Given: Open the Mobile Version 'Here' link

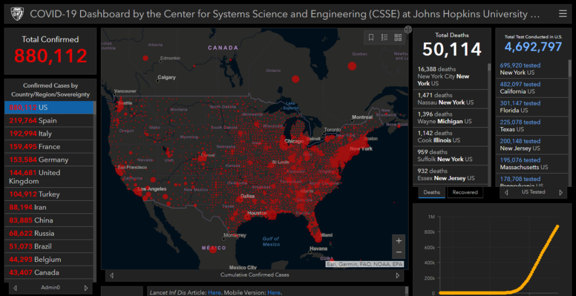Looking at the screenshot, I should click(274, 293).
